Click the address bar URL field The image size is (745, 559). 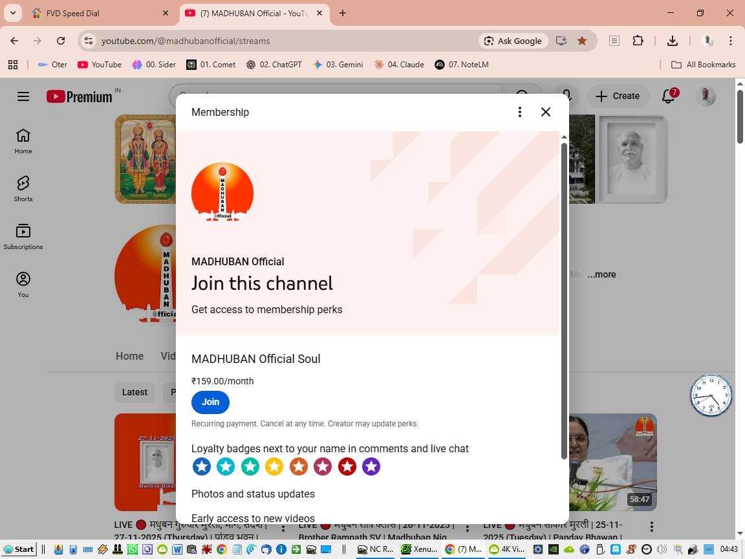click(285, 41)
